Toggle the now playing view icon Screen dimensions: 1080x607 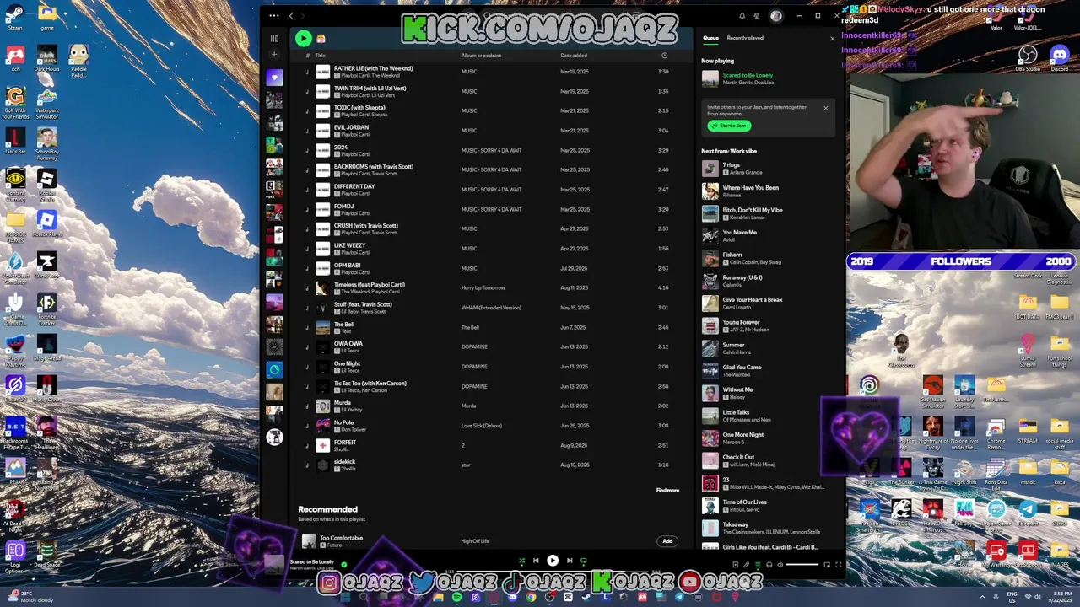[736, 565]
